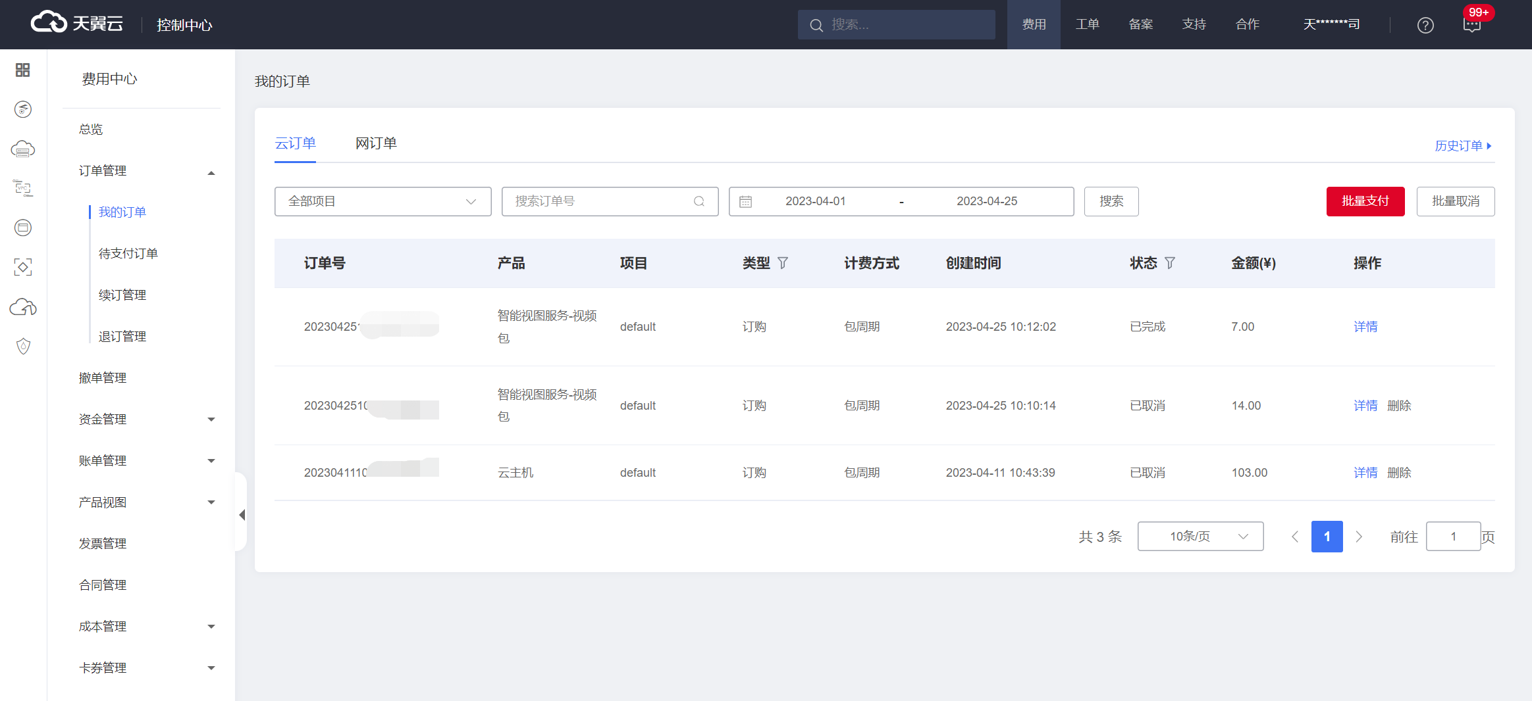
Task: Filter orders by 类型 funnel icon
Action: pos(783,263)
